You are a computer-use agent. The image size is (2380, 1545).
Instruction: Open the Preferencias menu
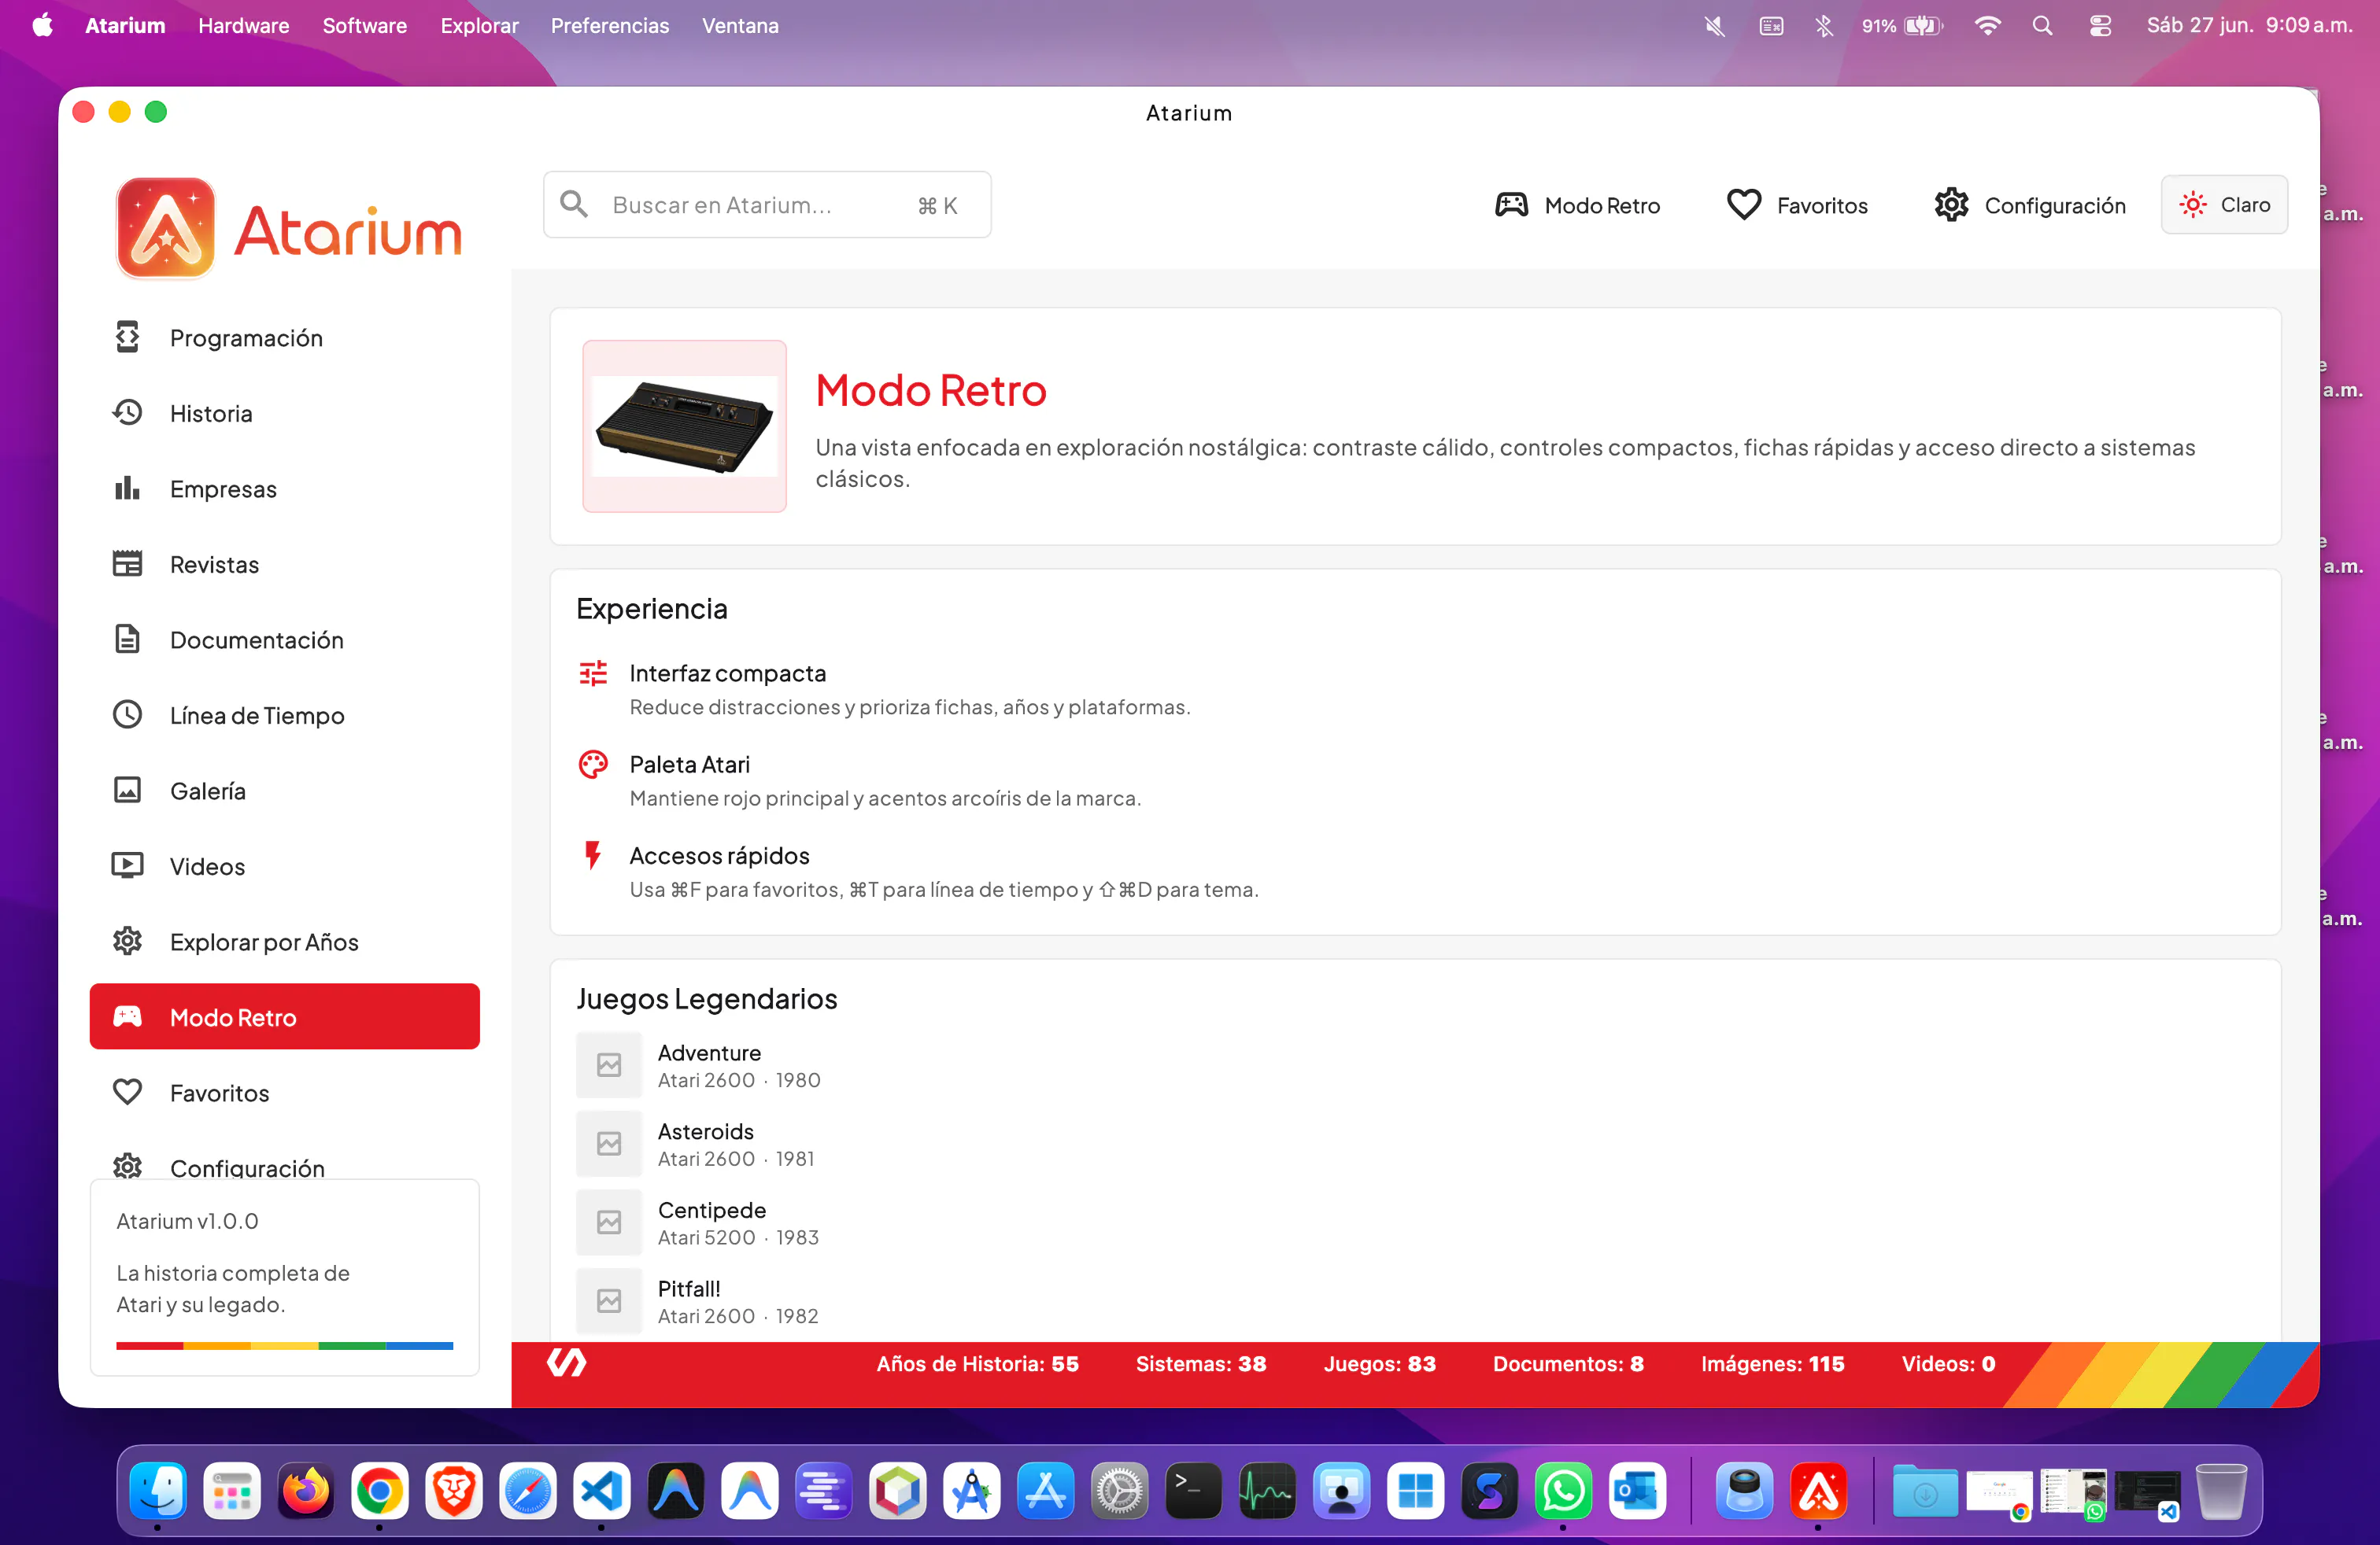(609, 25)
